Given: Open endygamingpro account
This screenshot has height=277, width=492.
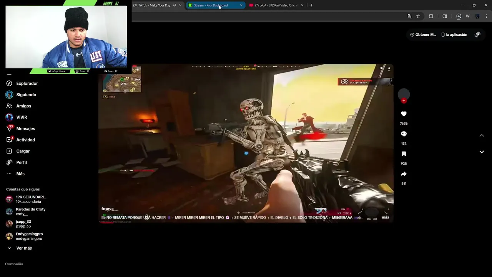Looking at the screenshot, I should pyautogui.click(x=24, y=236).
